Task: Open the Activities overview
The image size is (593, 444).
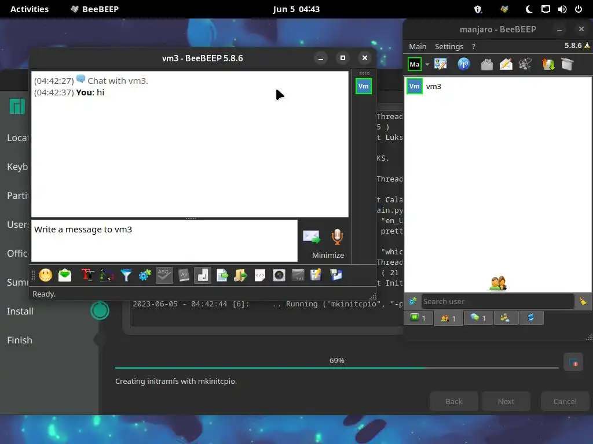Action: coord(30,9)
